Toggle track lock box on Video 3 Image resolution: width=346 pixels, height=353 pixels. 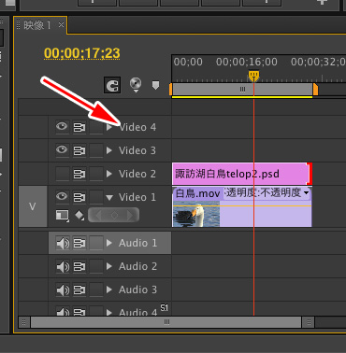point(96,150)
